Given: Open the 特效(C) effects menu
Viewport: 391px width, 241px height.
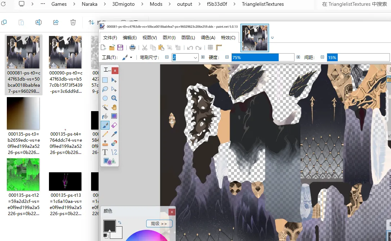Looking at the screenshot, I should coord(228,38).
